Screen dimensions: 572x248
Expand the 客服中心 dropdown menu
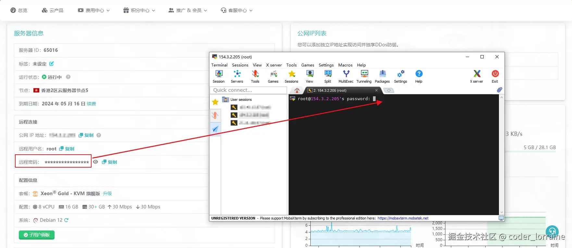point(237,10)
